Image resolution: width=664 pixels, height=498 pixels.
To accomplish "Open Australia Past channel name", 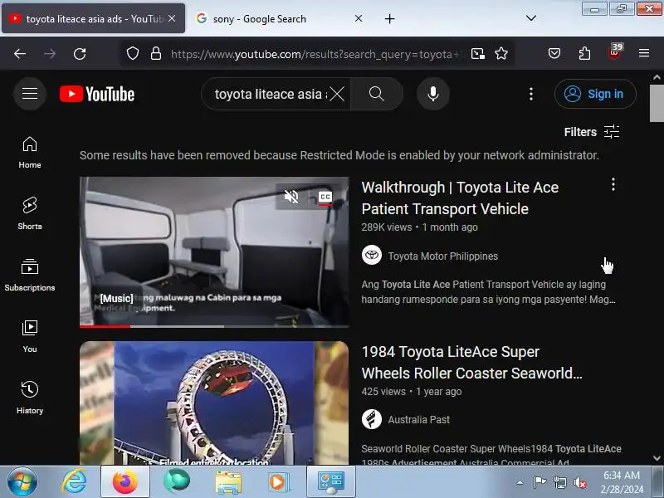I will [418, 420].
